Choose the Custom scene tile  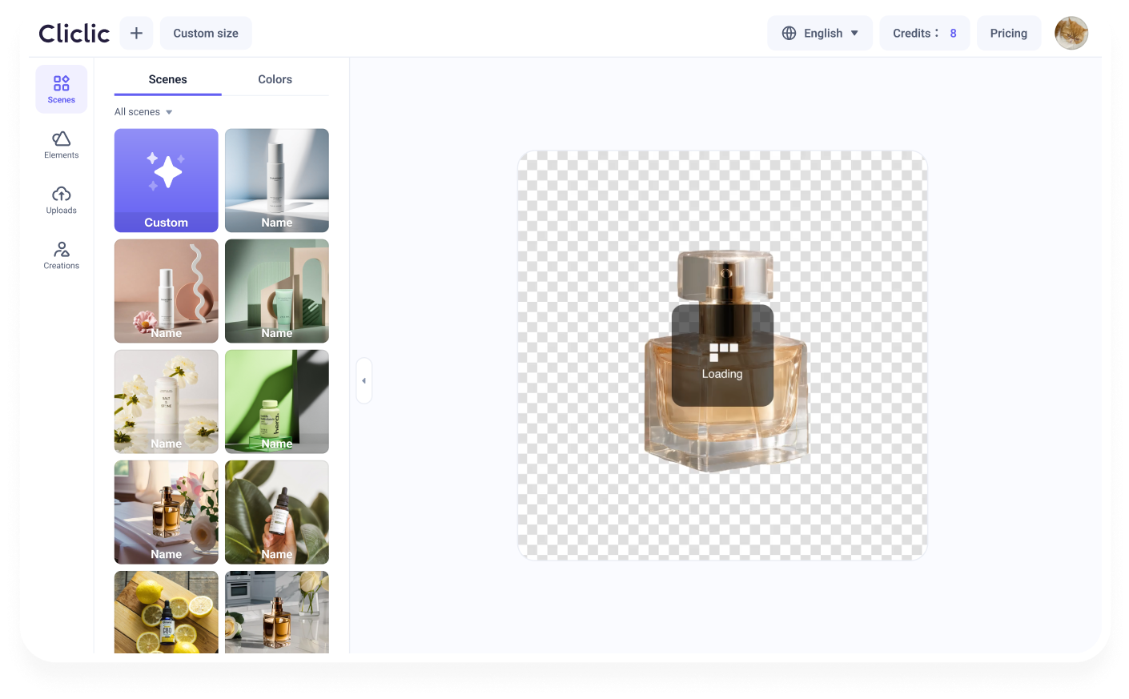point(166,180)
